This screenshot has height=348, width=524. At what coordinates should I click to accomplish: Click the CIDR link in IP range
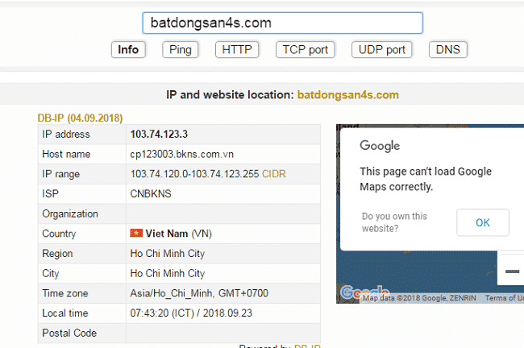(274, 174)
